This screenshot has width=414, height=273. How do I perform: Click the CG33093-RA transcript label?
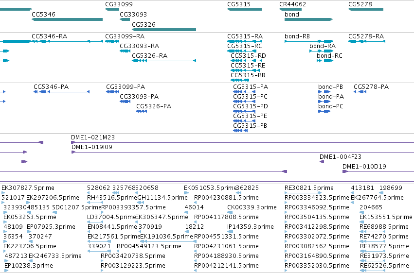pyautogui.click(x=140, y=46)
